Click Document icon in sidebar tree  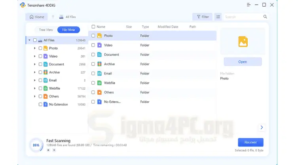pos(46,64)
